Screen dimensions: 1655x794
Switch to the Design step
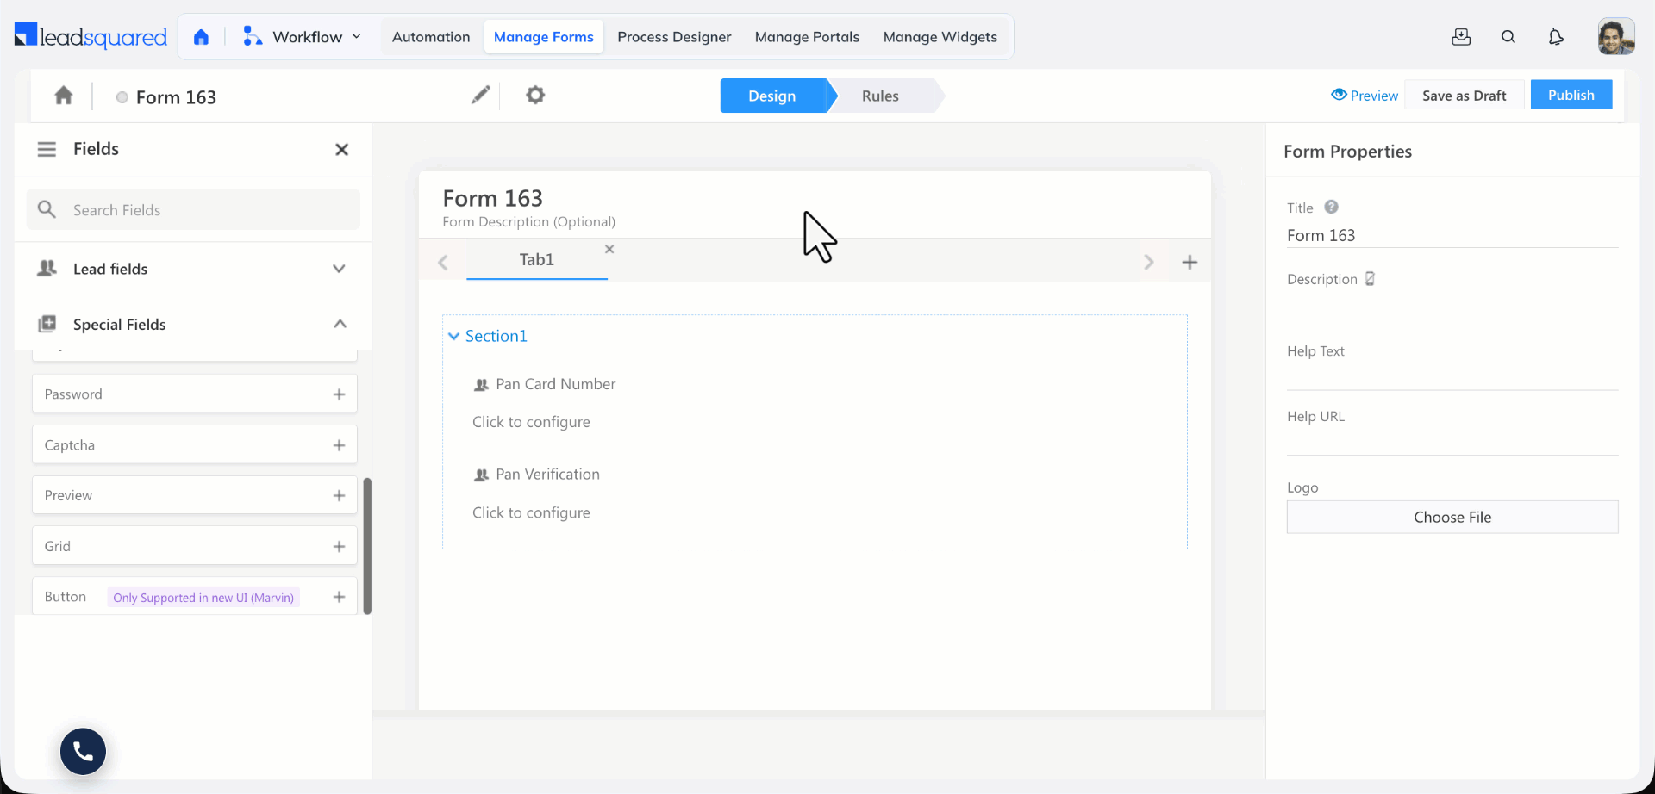[x=773, y=96]
